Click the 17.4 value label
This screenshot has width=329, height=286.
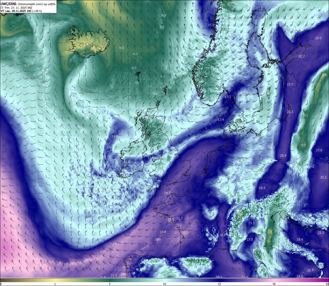[x=221, y=120]
